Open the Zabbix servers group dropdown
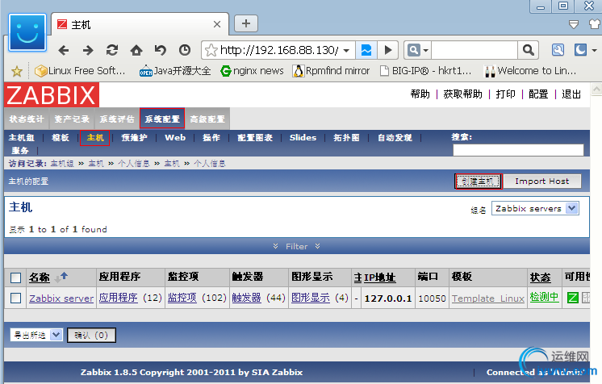 click(535, 208)
